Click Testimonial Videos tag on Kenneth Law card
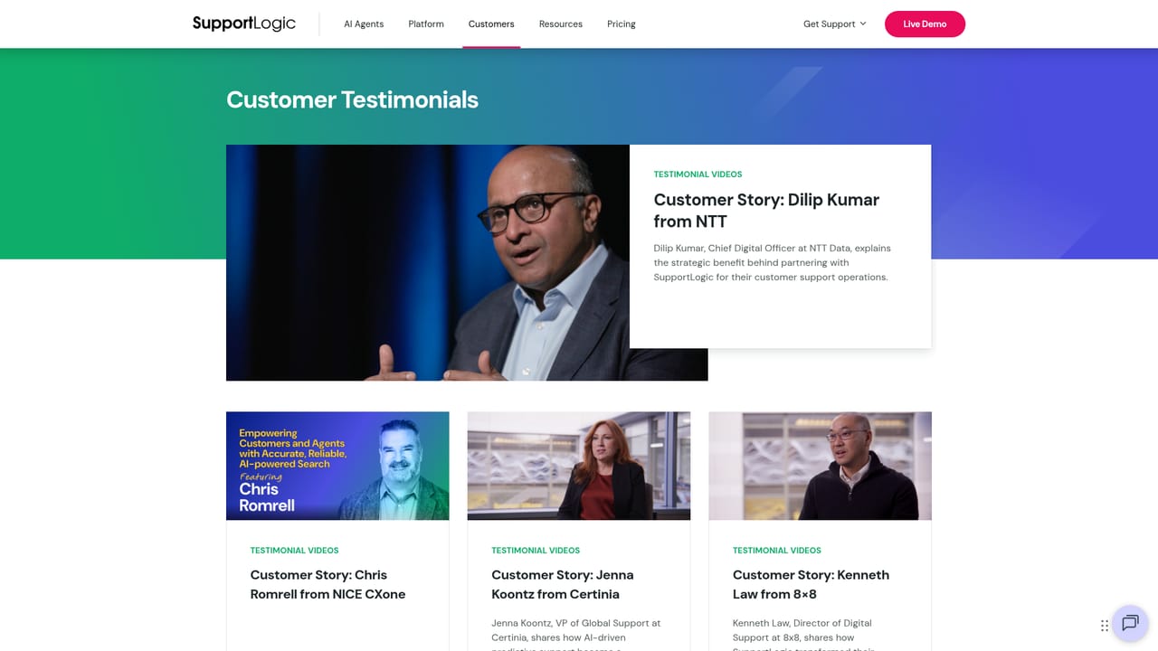Viewport: 1158px width, 651px height. [777, 551]
